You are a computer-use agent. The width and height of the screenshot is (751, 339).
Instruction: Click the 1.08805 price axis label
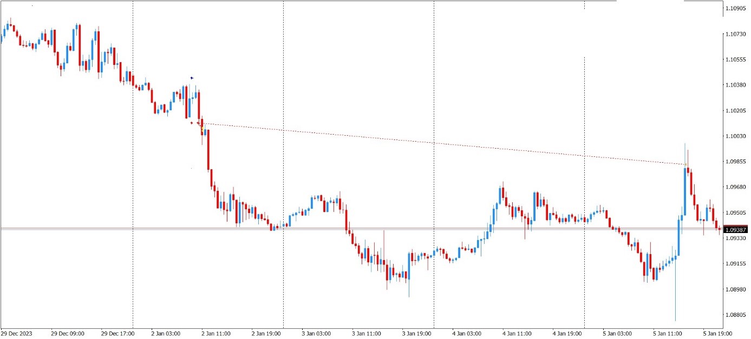tap(736, 315)
